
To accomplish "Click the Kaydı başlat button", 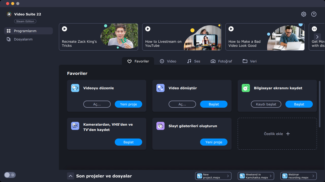I will pos(266,104).
